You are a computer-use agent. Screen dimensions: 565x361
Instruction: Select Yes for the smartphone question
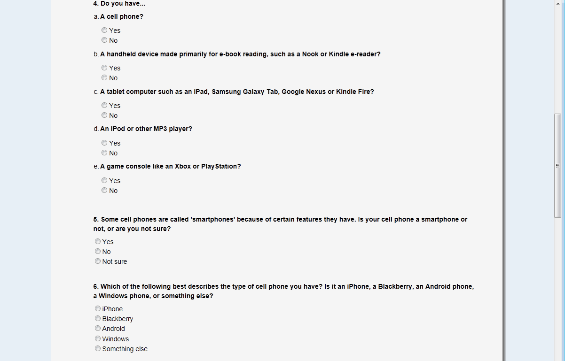pyautogui.click(x=98, y=241)
